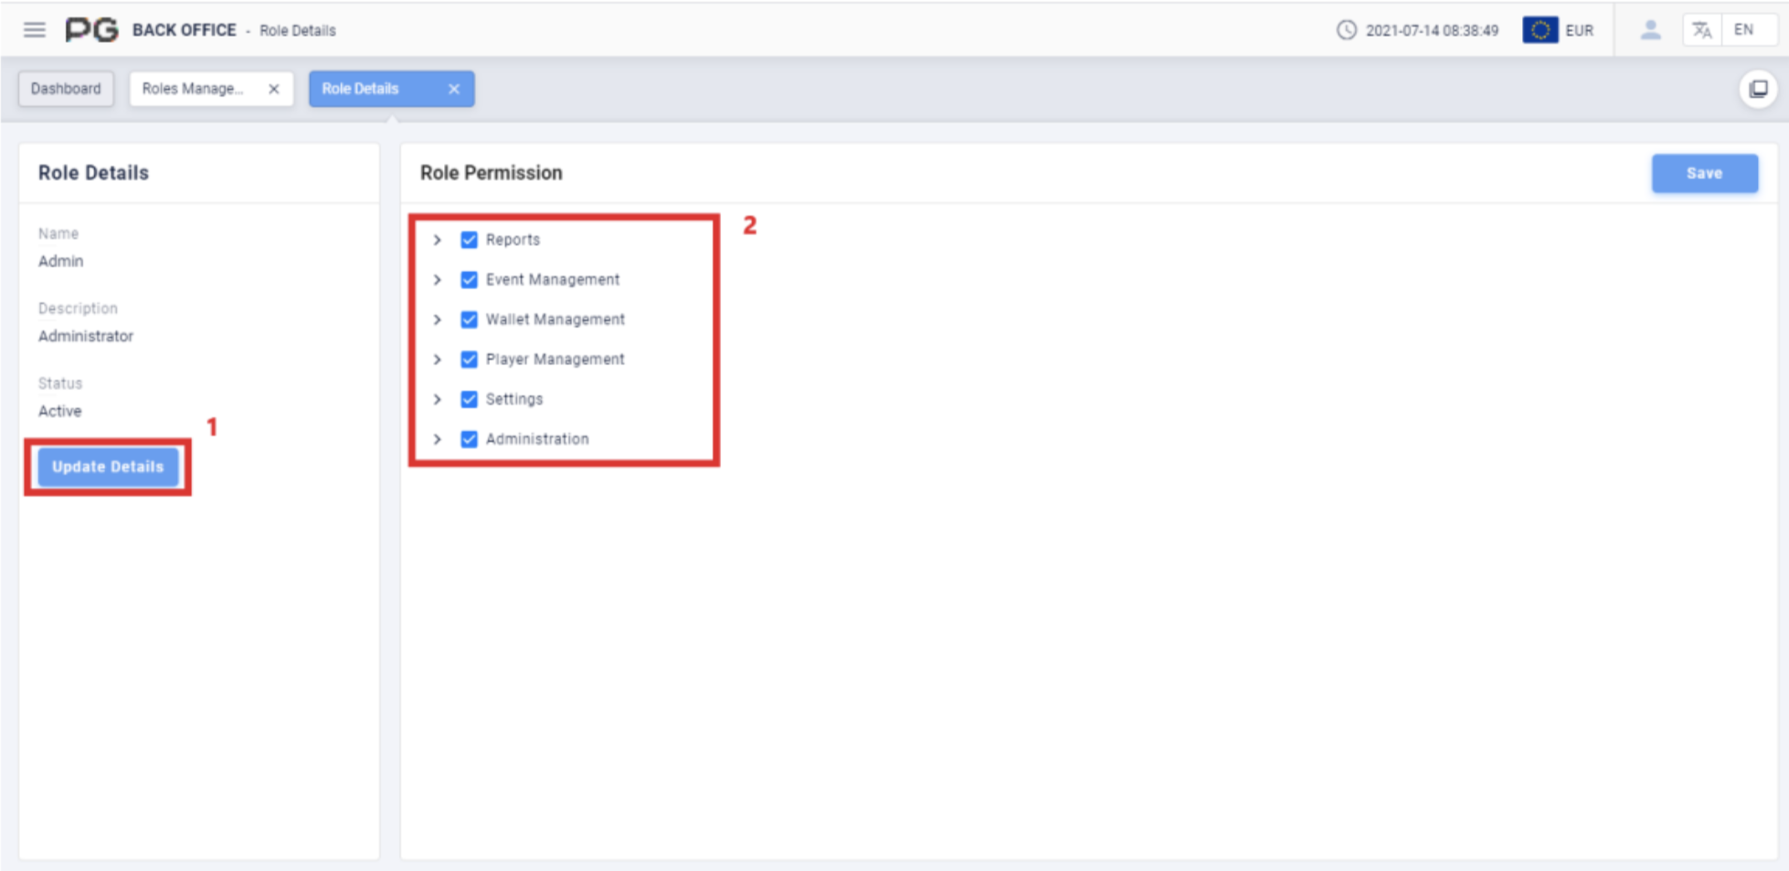Open the hamburger navigation menu
This screenshot has height=871, width=1789.
tap(34, 29)
